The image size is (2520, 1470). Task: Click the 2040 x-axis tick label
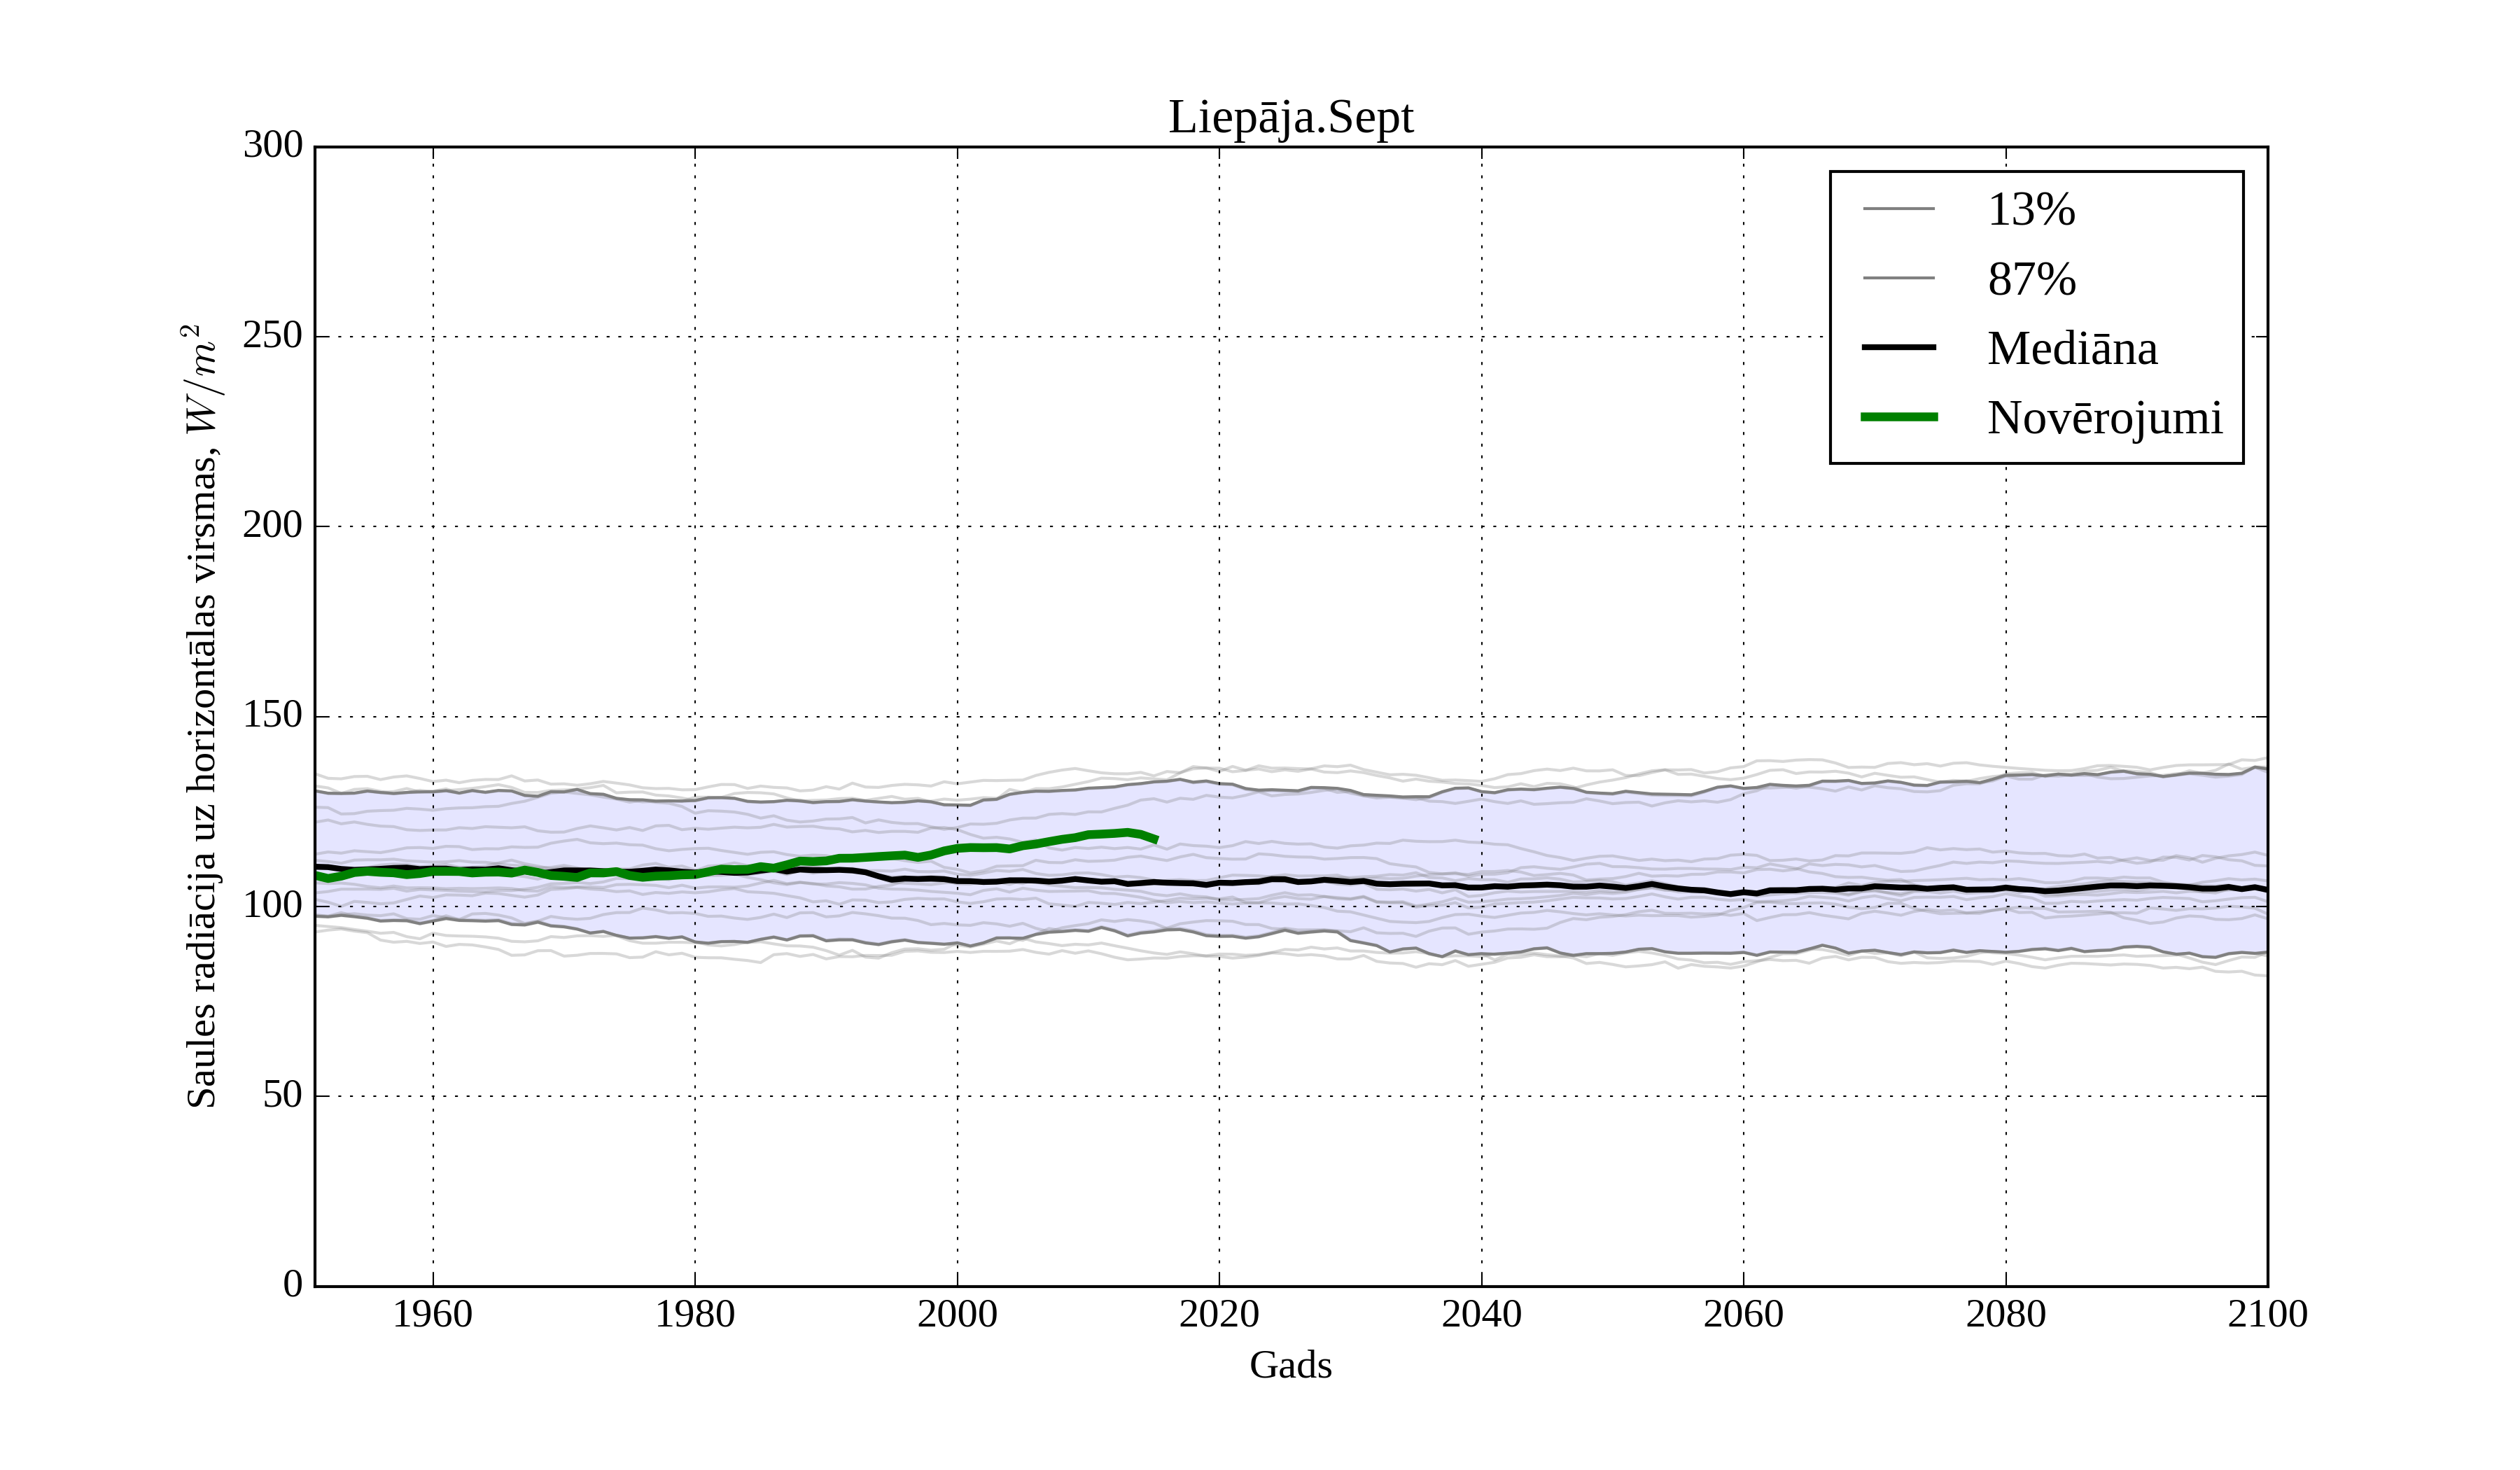(1481, 1314)
